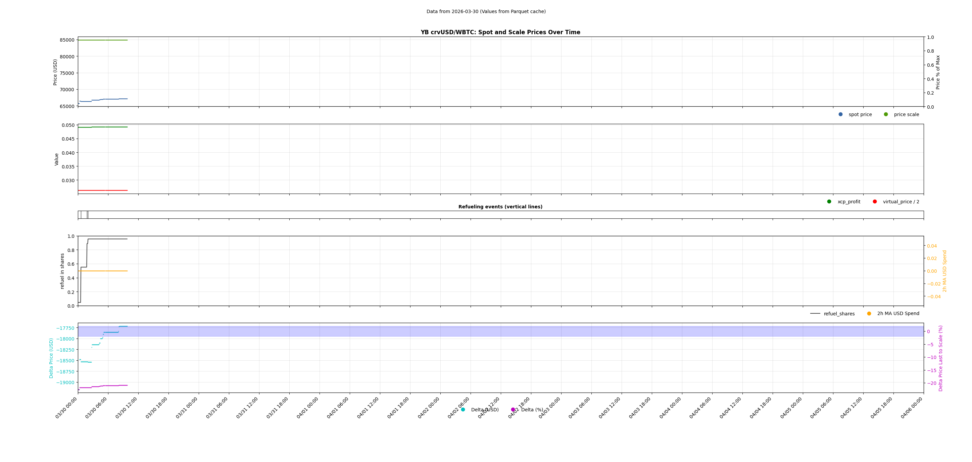Image resolution: width=972 pixels, height=462 pixels.
Task: Toggle the virtual_price / 2 legend label
Action: pos(901,201)
